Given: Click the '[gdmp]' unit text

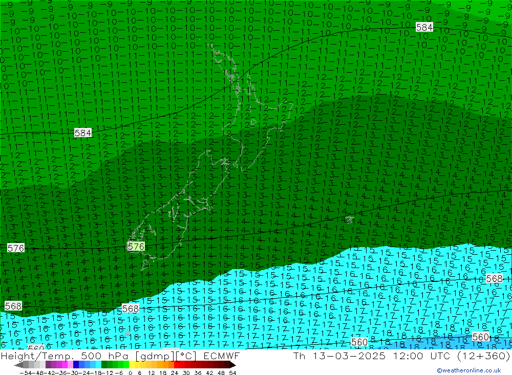Looking at the screenshot, I should 156,357.
